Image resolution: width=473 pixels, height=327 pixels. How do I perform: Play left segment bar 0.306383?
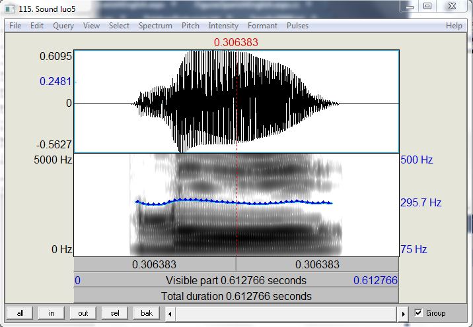[x=155, y=264]
